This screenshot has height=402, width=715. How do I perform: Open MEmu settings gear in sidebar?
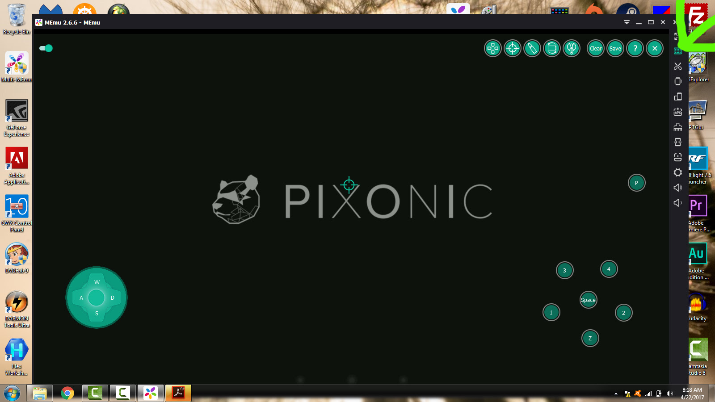pyautogui.click(x=678, y=172)
